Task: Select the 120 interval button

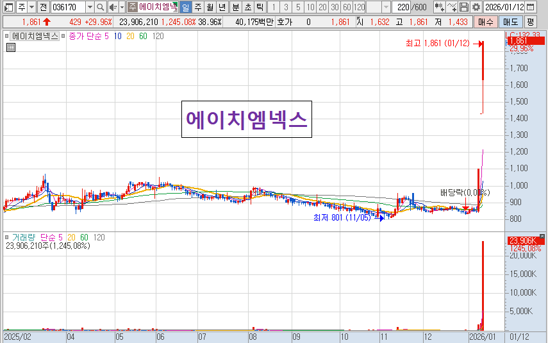Action: click(359, 7)
